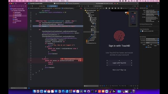Collapse the TouchID UI tutorial project root
Screen dimensions: 168x94
(10, 9)
